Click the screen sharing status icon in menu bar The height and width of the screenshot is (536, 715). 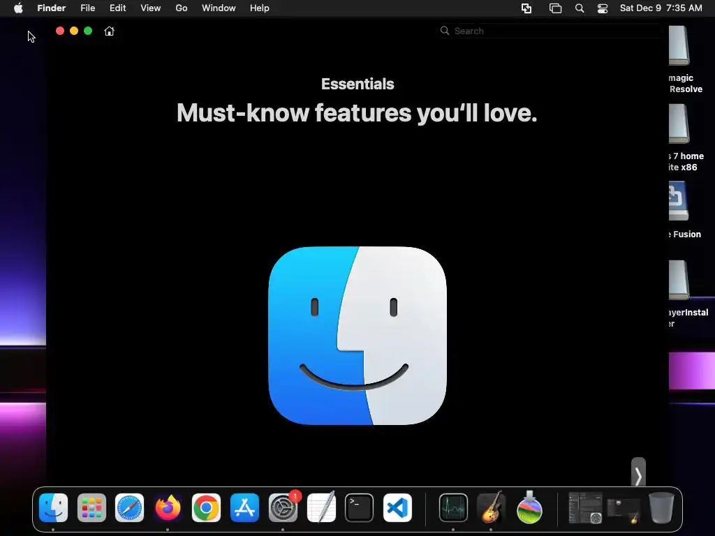pos(526,8)
